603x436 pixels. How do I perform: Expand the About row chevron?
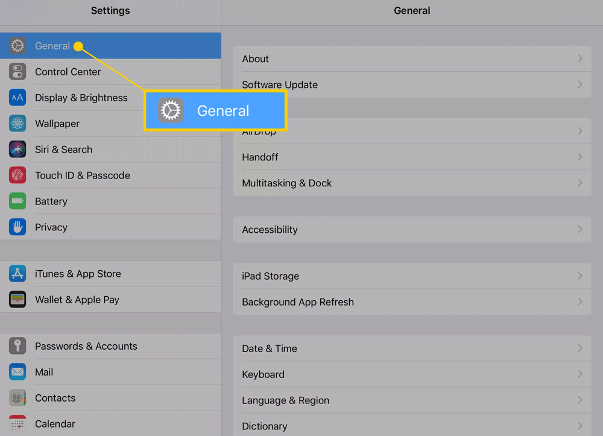[579, 59]
